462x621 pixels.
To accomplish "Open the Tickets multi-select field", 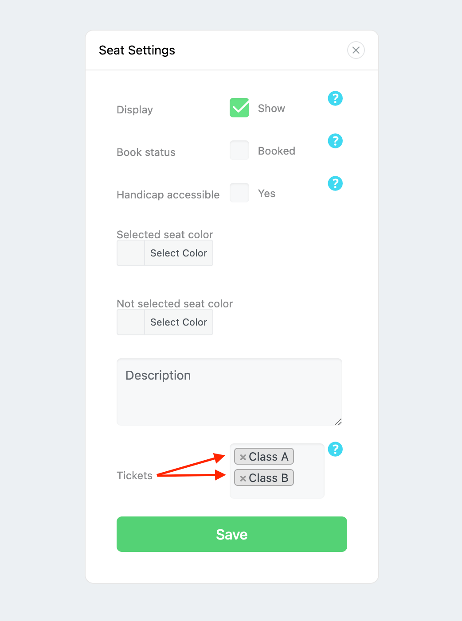I will [277, 471].
